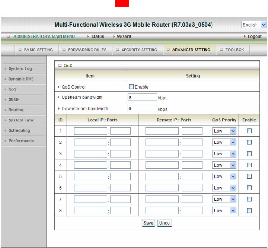Click the Logout link
268x248 pixels.
[x=255, y=36]
